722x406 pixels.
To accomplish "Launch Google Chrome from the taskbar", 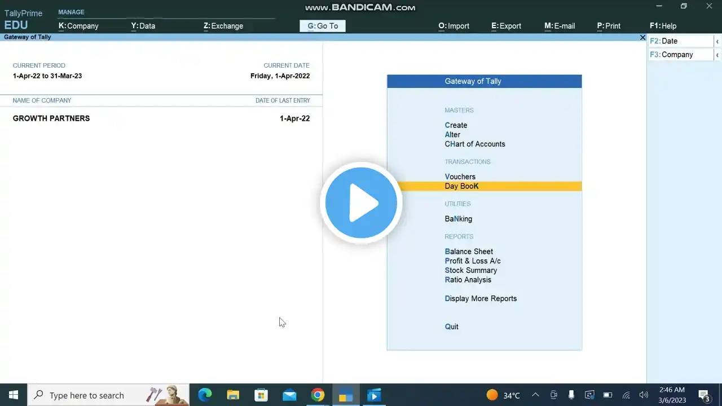I will tap(318, 395).
